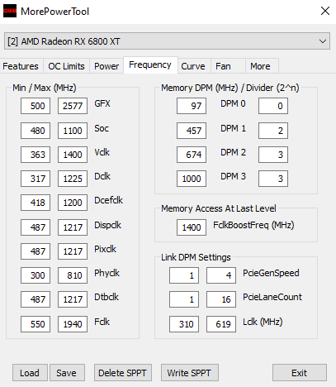Expand the GPU selection dropdown arrow
Screen dimensions: 336x387
(x=323, y=41)
